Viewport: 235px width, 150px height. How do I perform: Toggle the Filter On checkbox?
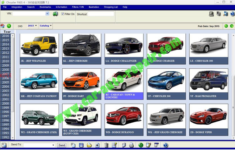(63, 14)
